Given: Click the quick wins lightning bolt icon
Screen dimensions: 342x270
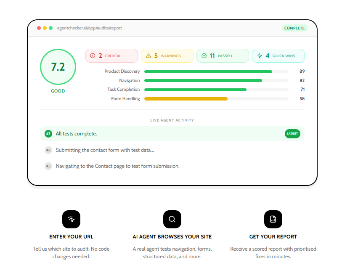Looking at the screenshot, I should pyautogui.click(x=260, y=56).
